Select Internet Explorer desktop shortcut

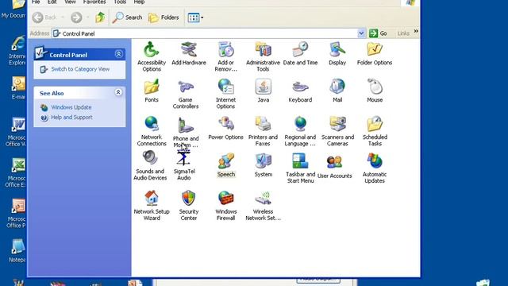click(x=17, y=51)
